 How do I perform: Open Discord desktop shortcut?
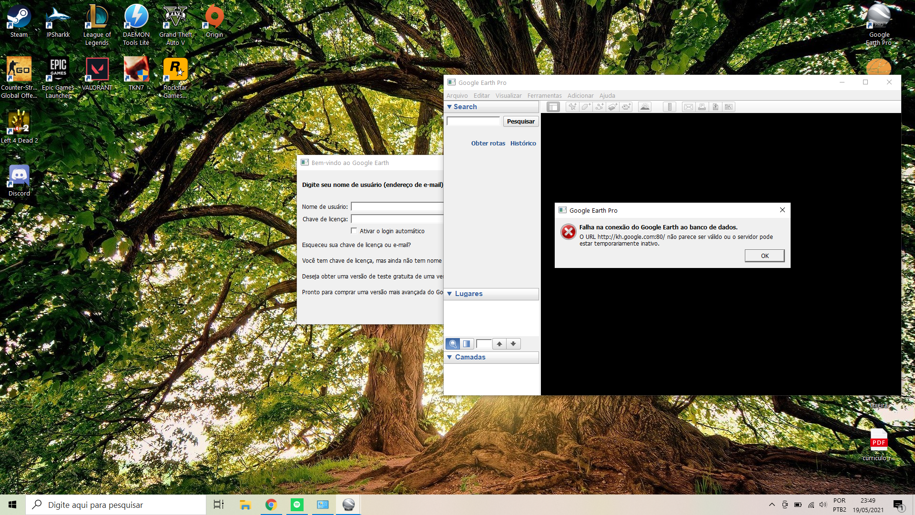19,180
